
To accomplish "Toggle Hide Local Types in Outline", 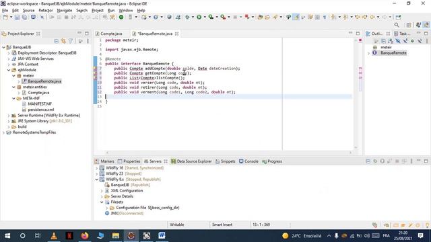I will pos(420,41).
